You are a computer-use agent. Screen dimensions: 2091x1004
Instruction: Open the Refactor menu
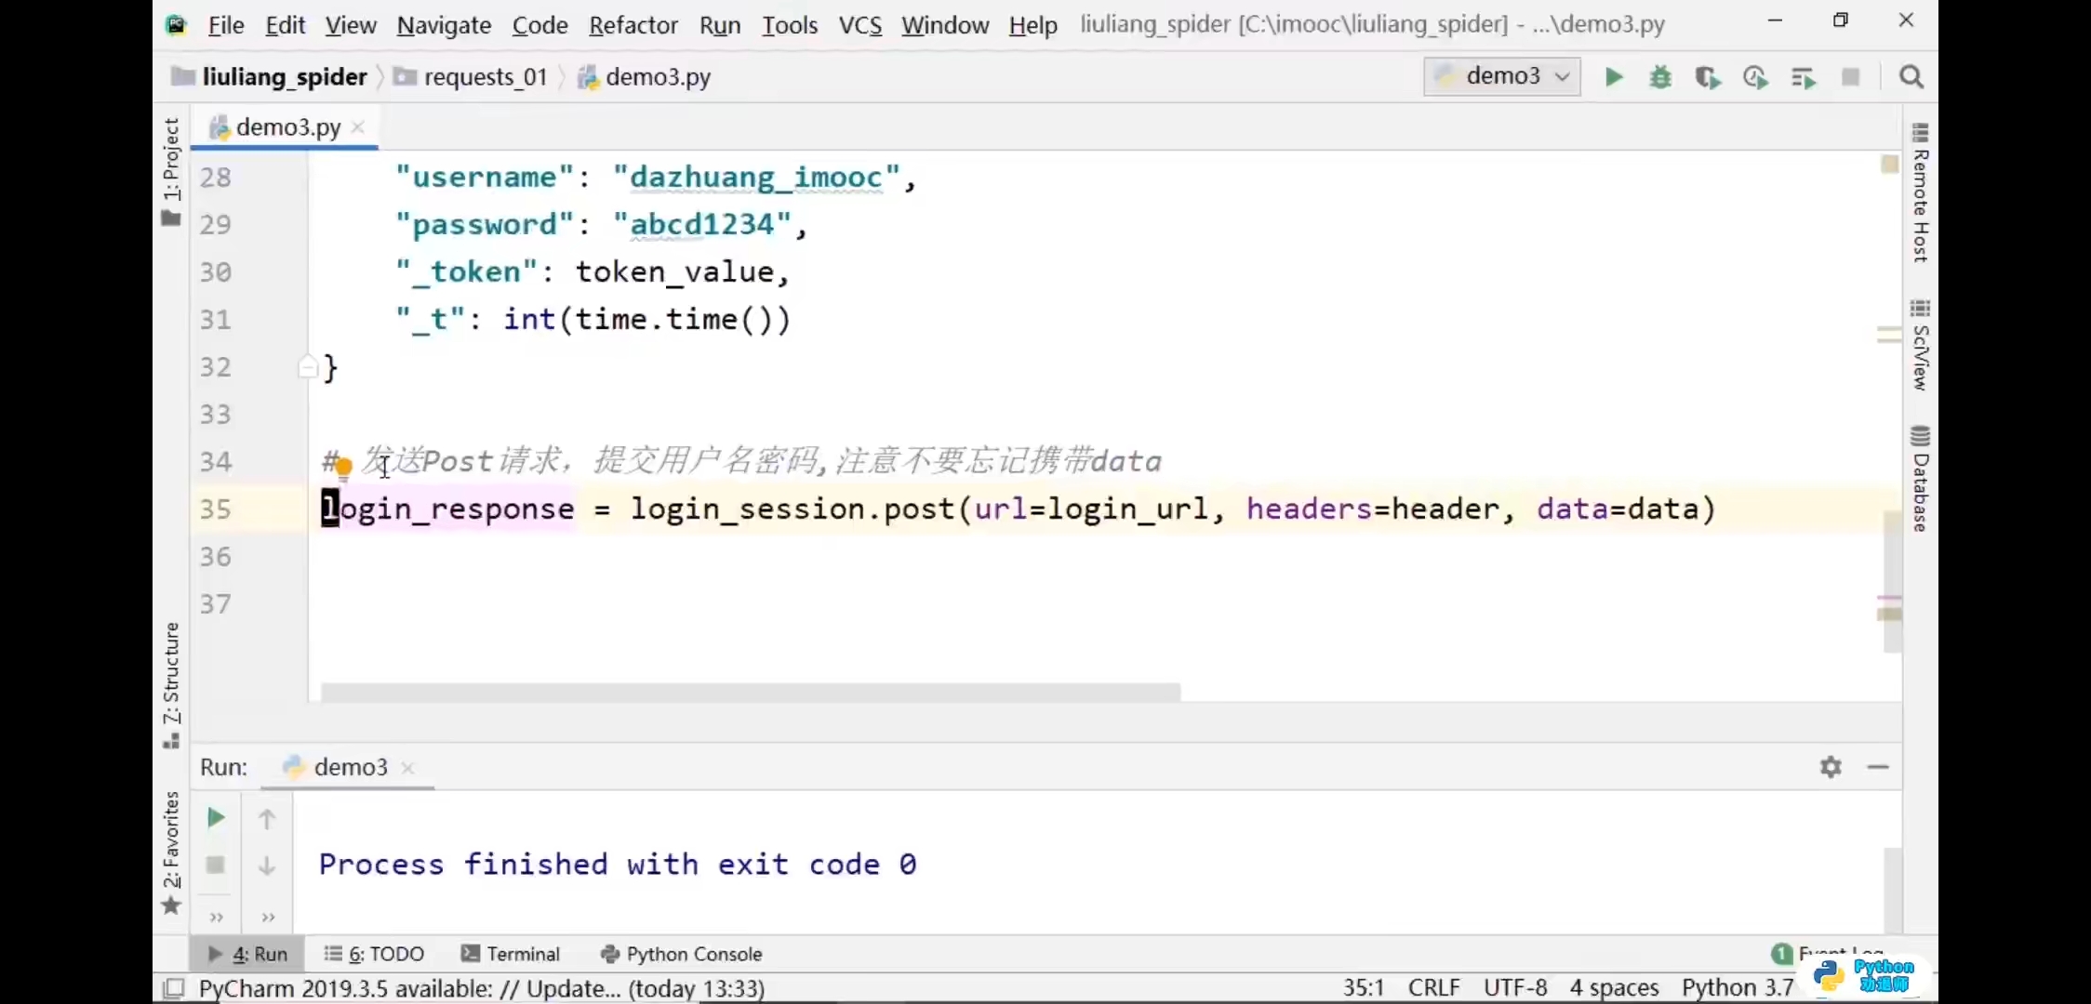coord(633,25)
